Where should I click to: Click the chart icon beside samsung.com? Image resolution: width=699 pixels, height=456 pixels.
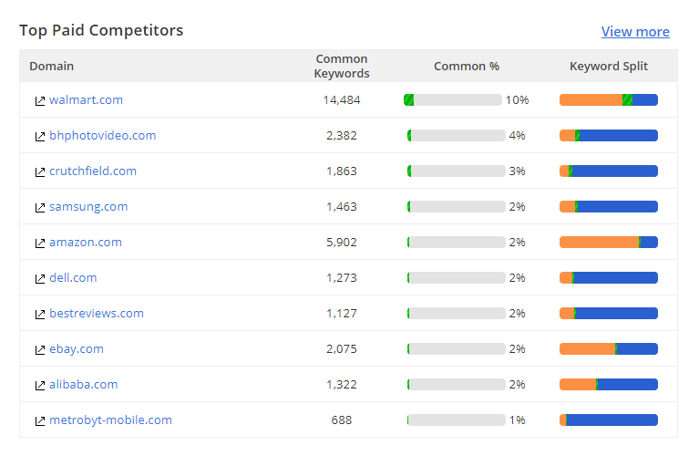[40, 207]
